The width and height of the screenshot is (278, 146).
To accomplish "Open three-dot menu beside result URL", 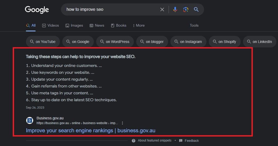I will (x=122, y=123).
